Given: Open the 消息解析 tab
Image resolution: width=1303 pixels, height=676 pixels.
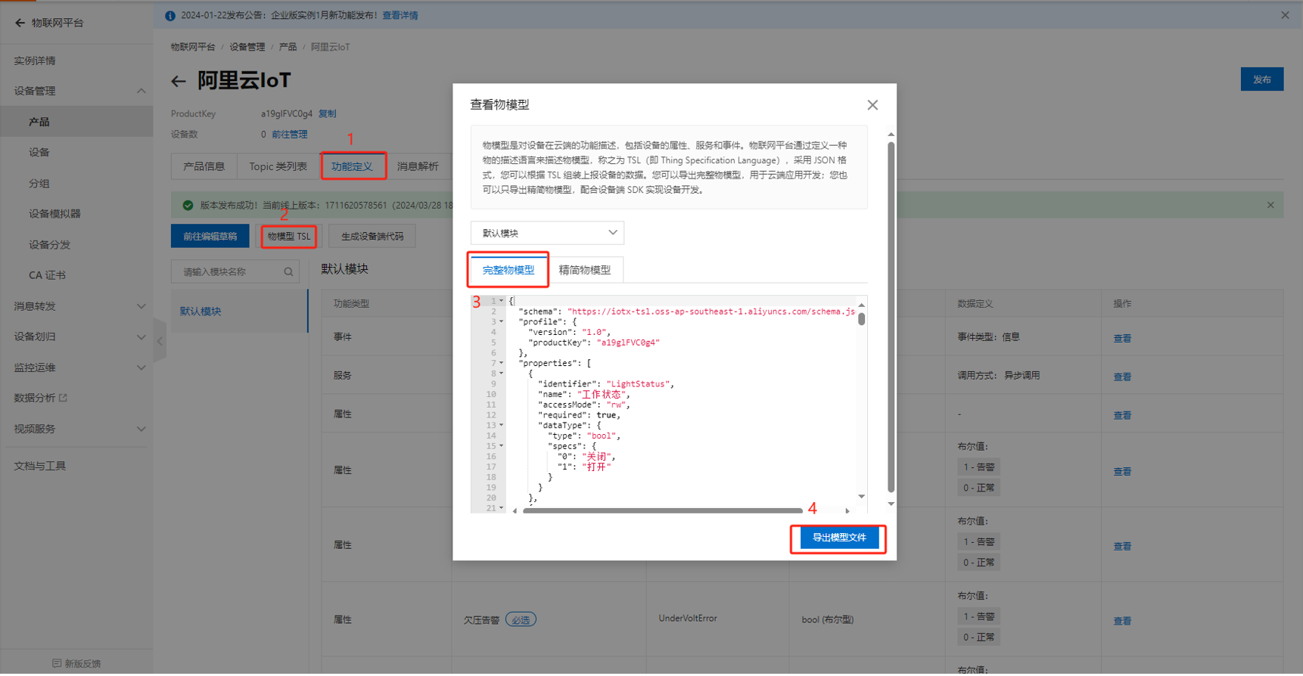Looking at the screenshot, I should coord(418,166).
